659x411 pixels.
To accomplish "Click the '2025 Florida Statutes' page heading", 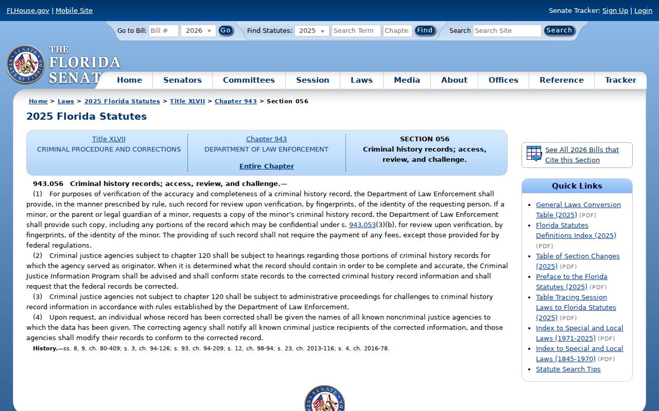I will [86, 117].
